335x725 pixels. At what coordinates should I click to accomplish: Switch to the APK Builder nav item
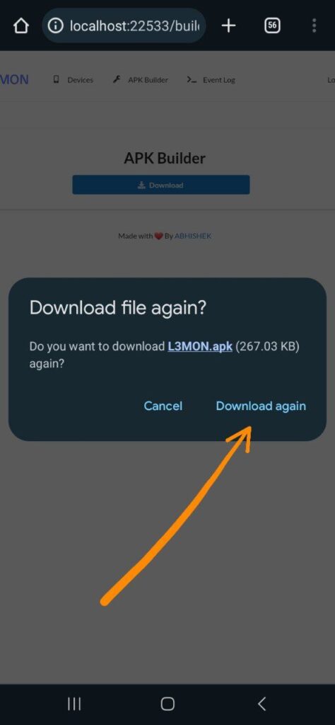point(141,79)
